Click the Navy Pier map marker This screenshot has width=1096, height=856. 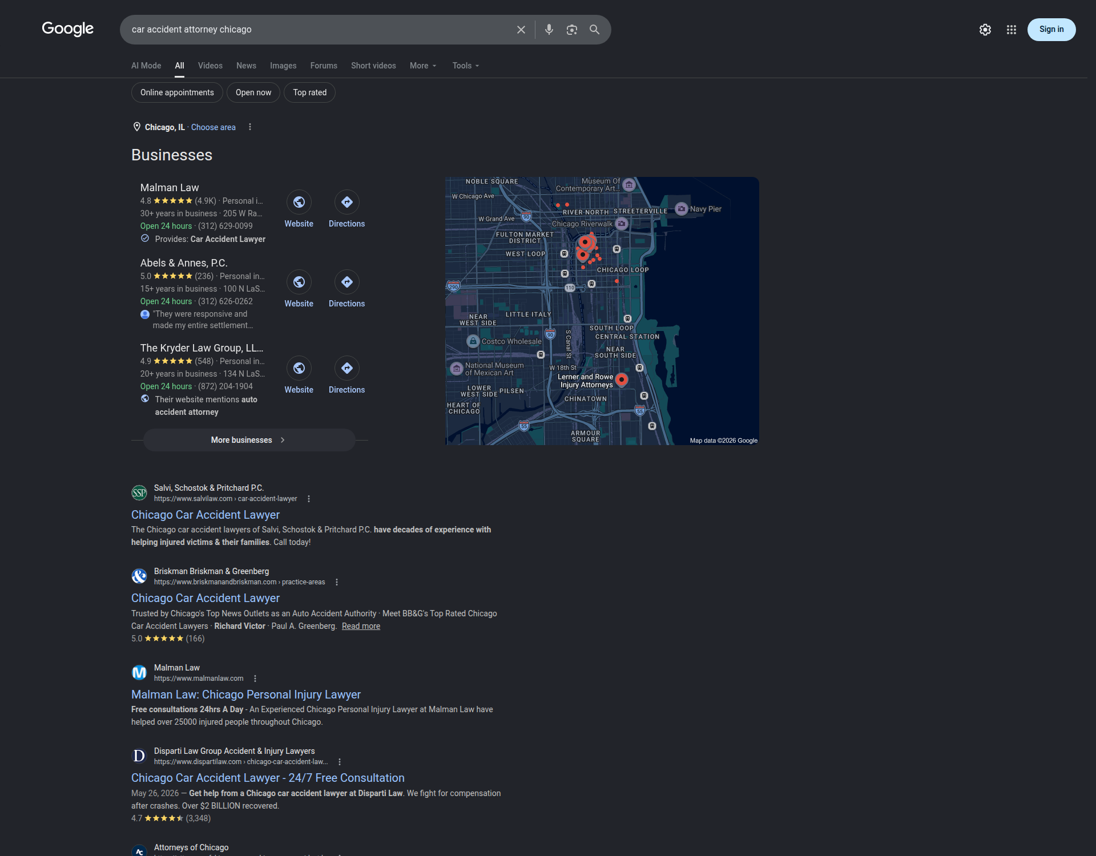(681, 209)
